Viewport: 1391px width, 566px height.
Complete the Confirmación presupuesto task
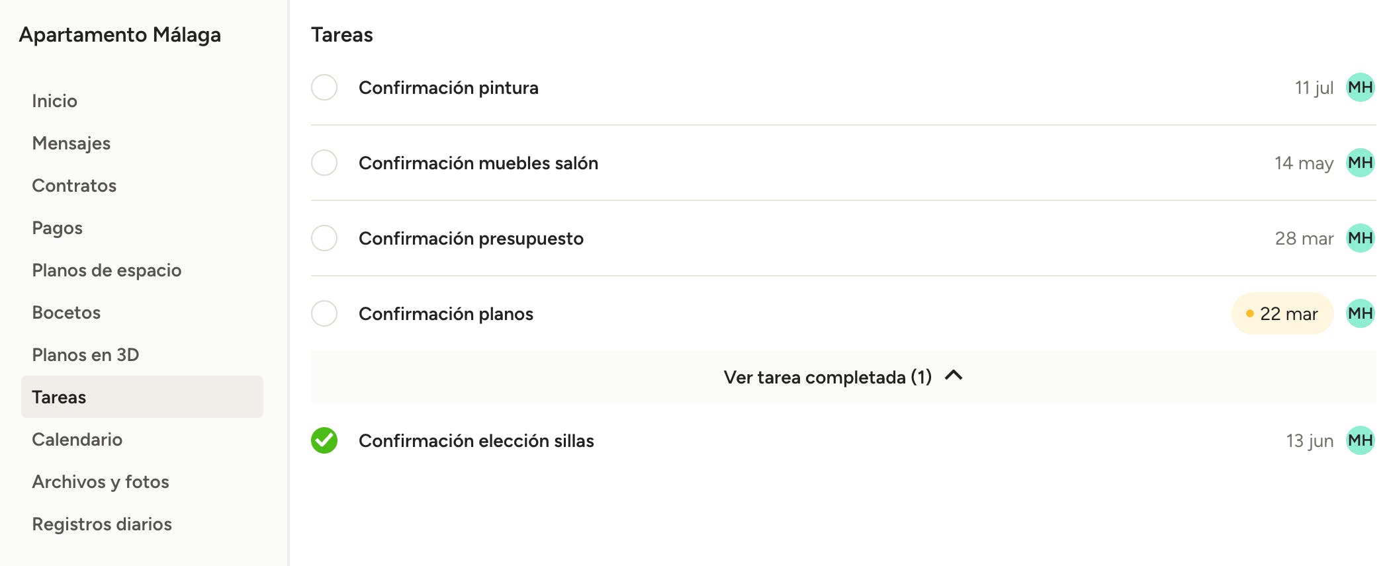coord(324,238)
